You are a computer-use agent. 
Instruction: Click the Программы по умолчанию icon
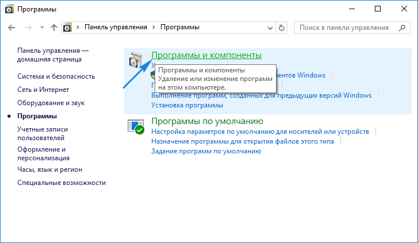click(x=136, y=126)
